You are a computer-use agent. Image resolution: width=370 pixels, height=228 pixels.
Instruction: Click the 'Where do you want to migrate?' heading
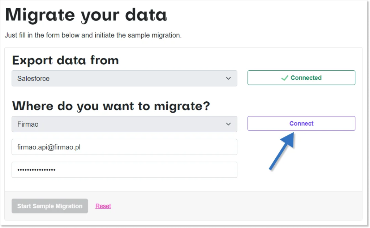(111, 106)
